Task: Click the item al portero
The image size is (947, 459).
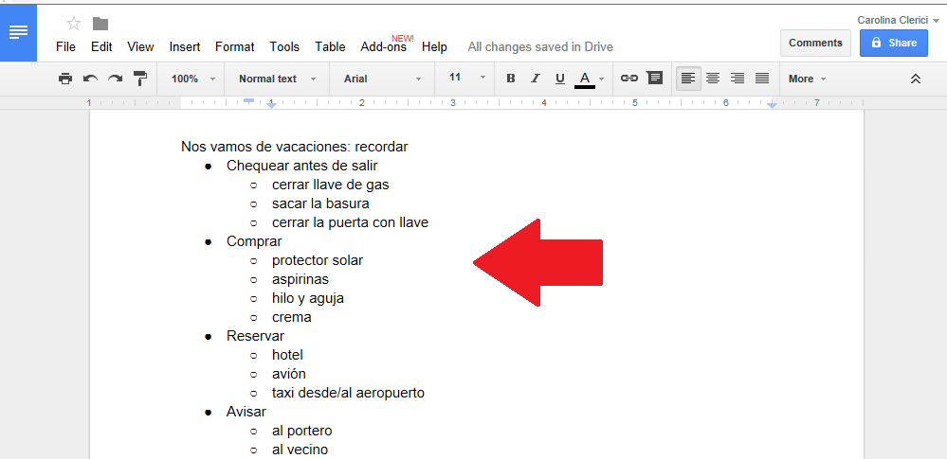Action: click(302, 431)
